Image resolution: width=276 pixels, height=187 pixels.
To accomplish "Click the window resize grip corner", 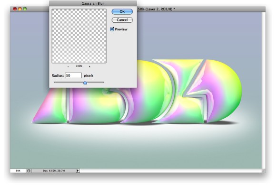I will 264,170.
